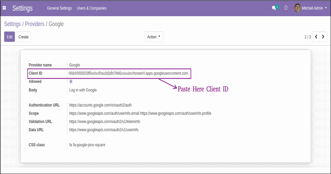The height and width of the screenshot is (174, 331).
Task: Click the Client ID value field
Action: (129, 73)
